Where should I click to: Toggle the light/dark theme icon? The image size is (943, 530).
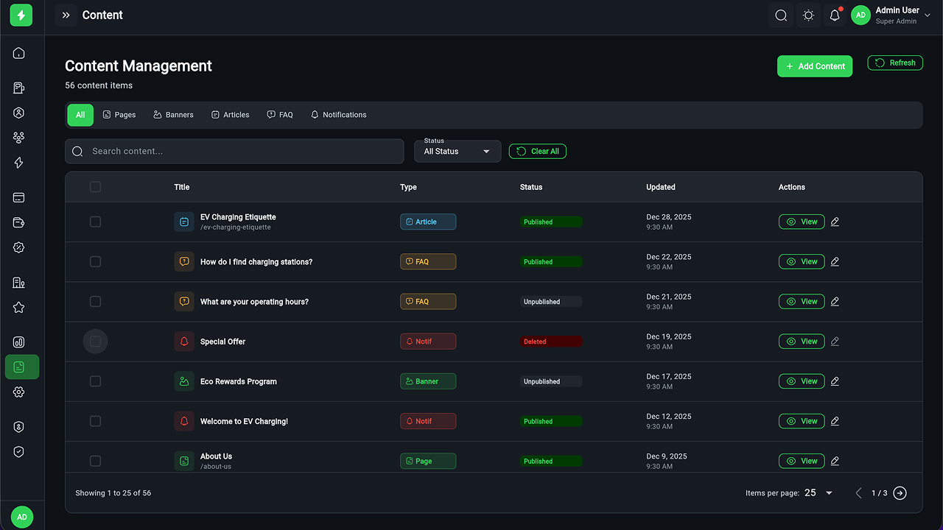click(808, 15)
